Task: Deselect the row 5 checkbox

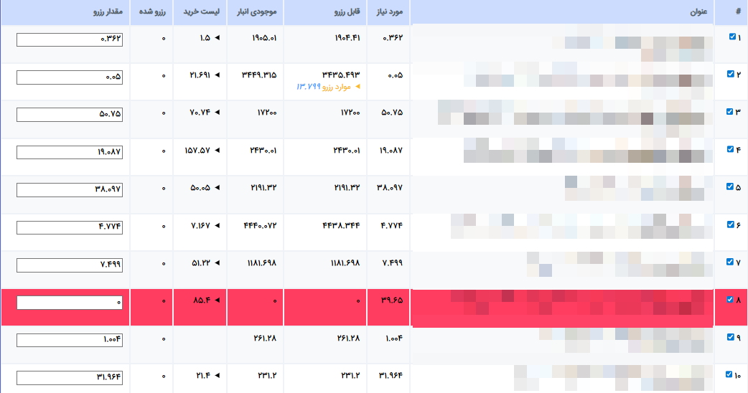Action: tap(731, 187)
